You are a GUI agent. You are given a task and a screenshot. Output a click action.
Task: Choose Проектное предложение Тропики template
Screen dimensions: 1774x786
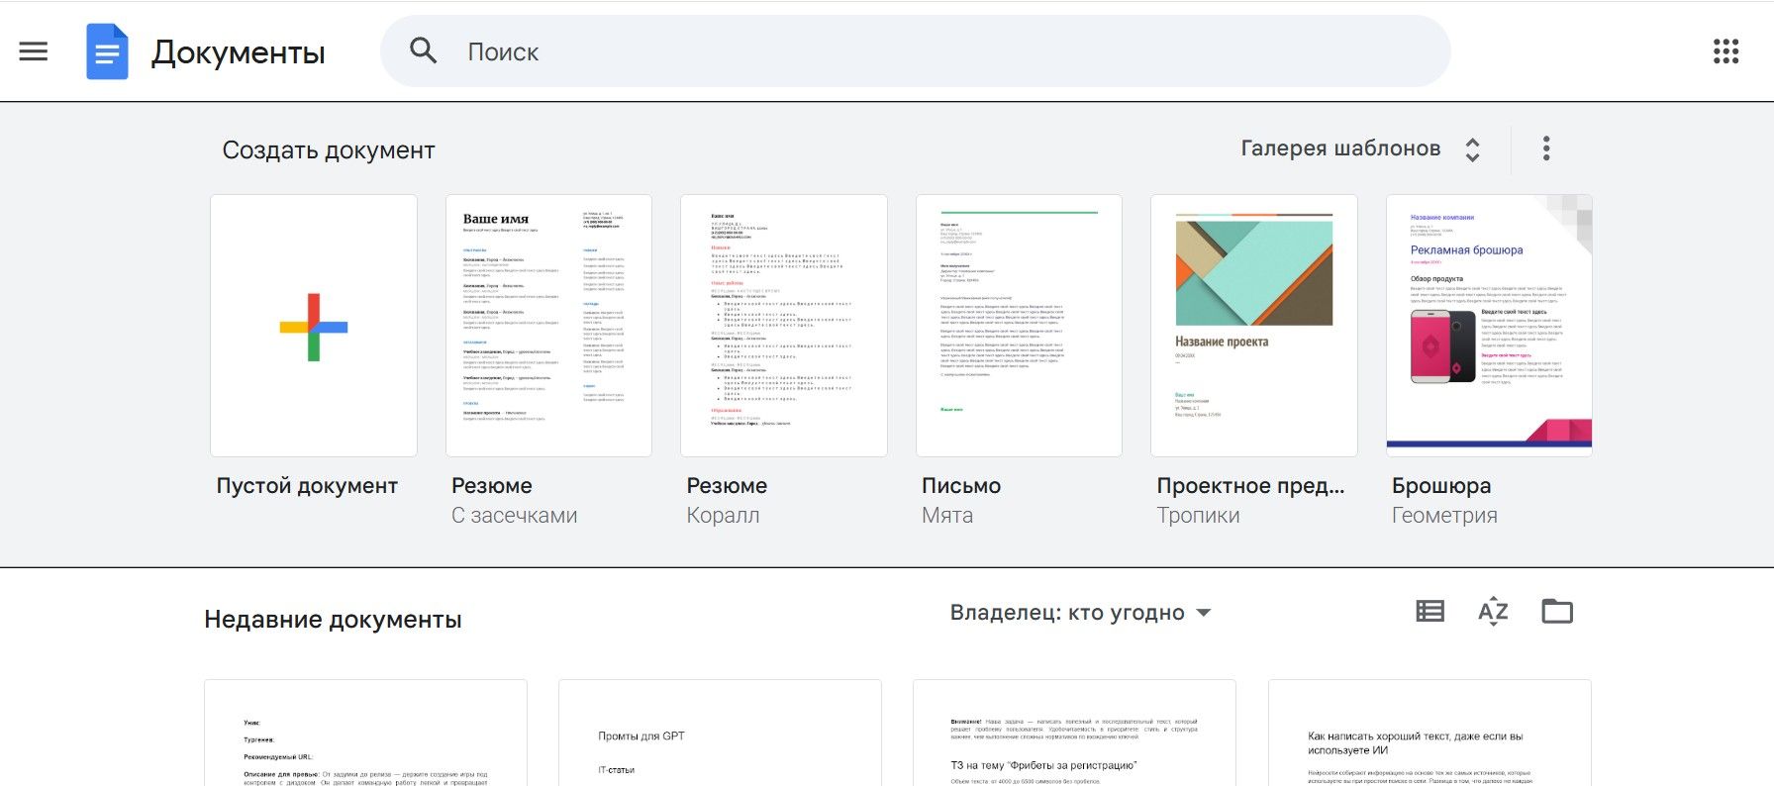pyautogui.click(x=1254, y=326)
